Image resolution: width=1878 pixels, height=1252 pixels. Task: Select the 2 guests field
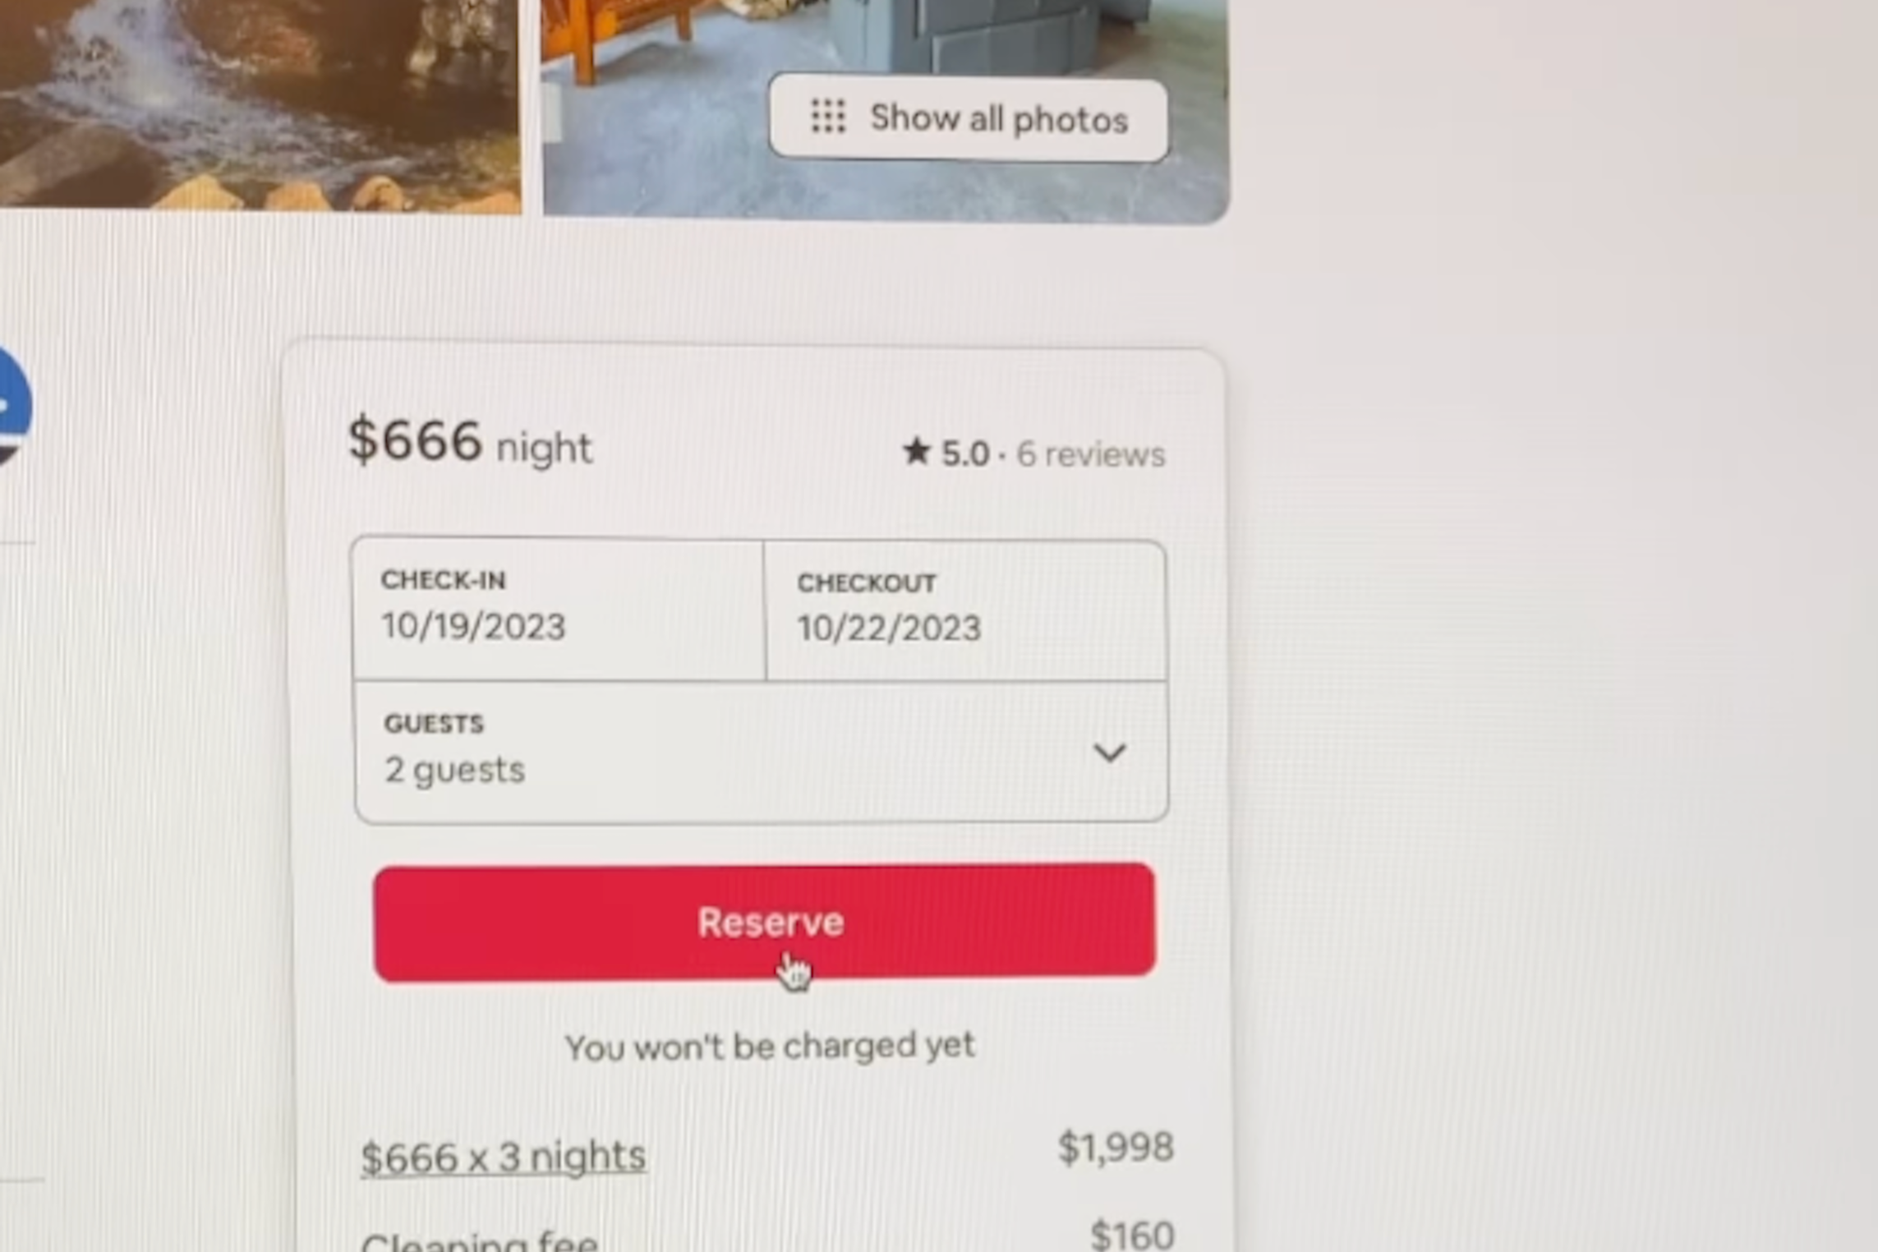click(x=761, y=751)
